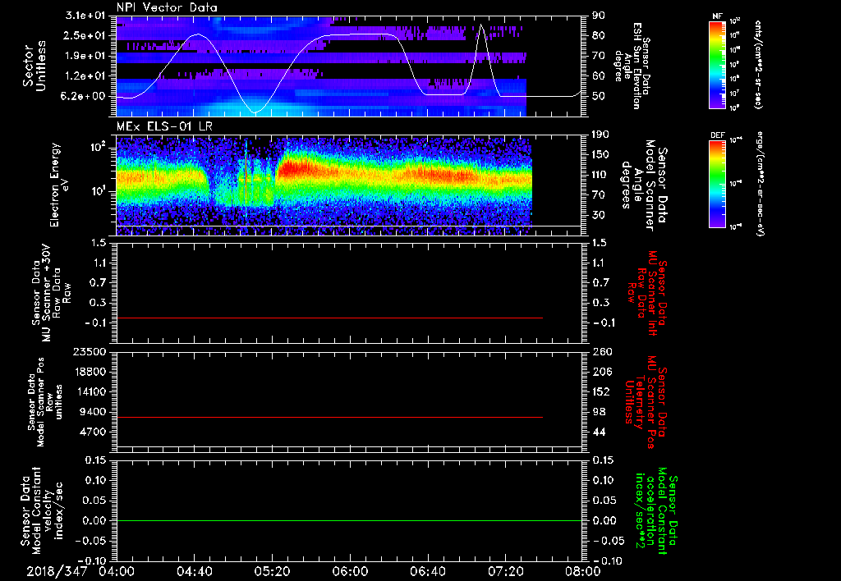Click the 'Model Scanner Angle degrees' label
This screenshot has height=581, width=841.
click(x=644, y=185)
